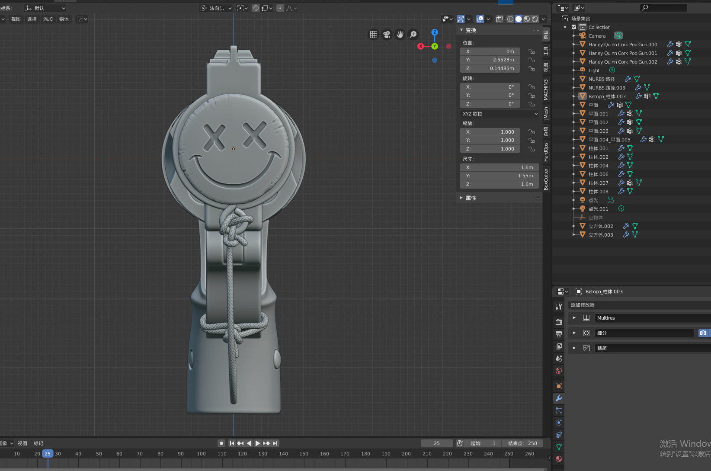Open the Material properties sphere icon
The width and height of the screenshot is (711, 471).
[559, 459]
